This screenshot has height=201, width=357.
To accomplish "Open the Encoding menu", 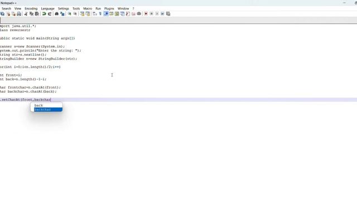I will pyautogui.click(x=31, y=8).
